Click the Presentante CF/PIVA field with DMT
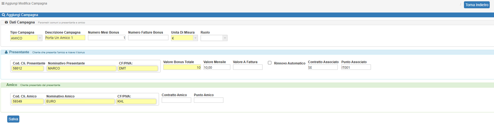This screenshot has height=123, width=494. coord(138,68)
